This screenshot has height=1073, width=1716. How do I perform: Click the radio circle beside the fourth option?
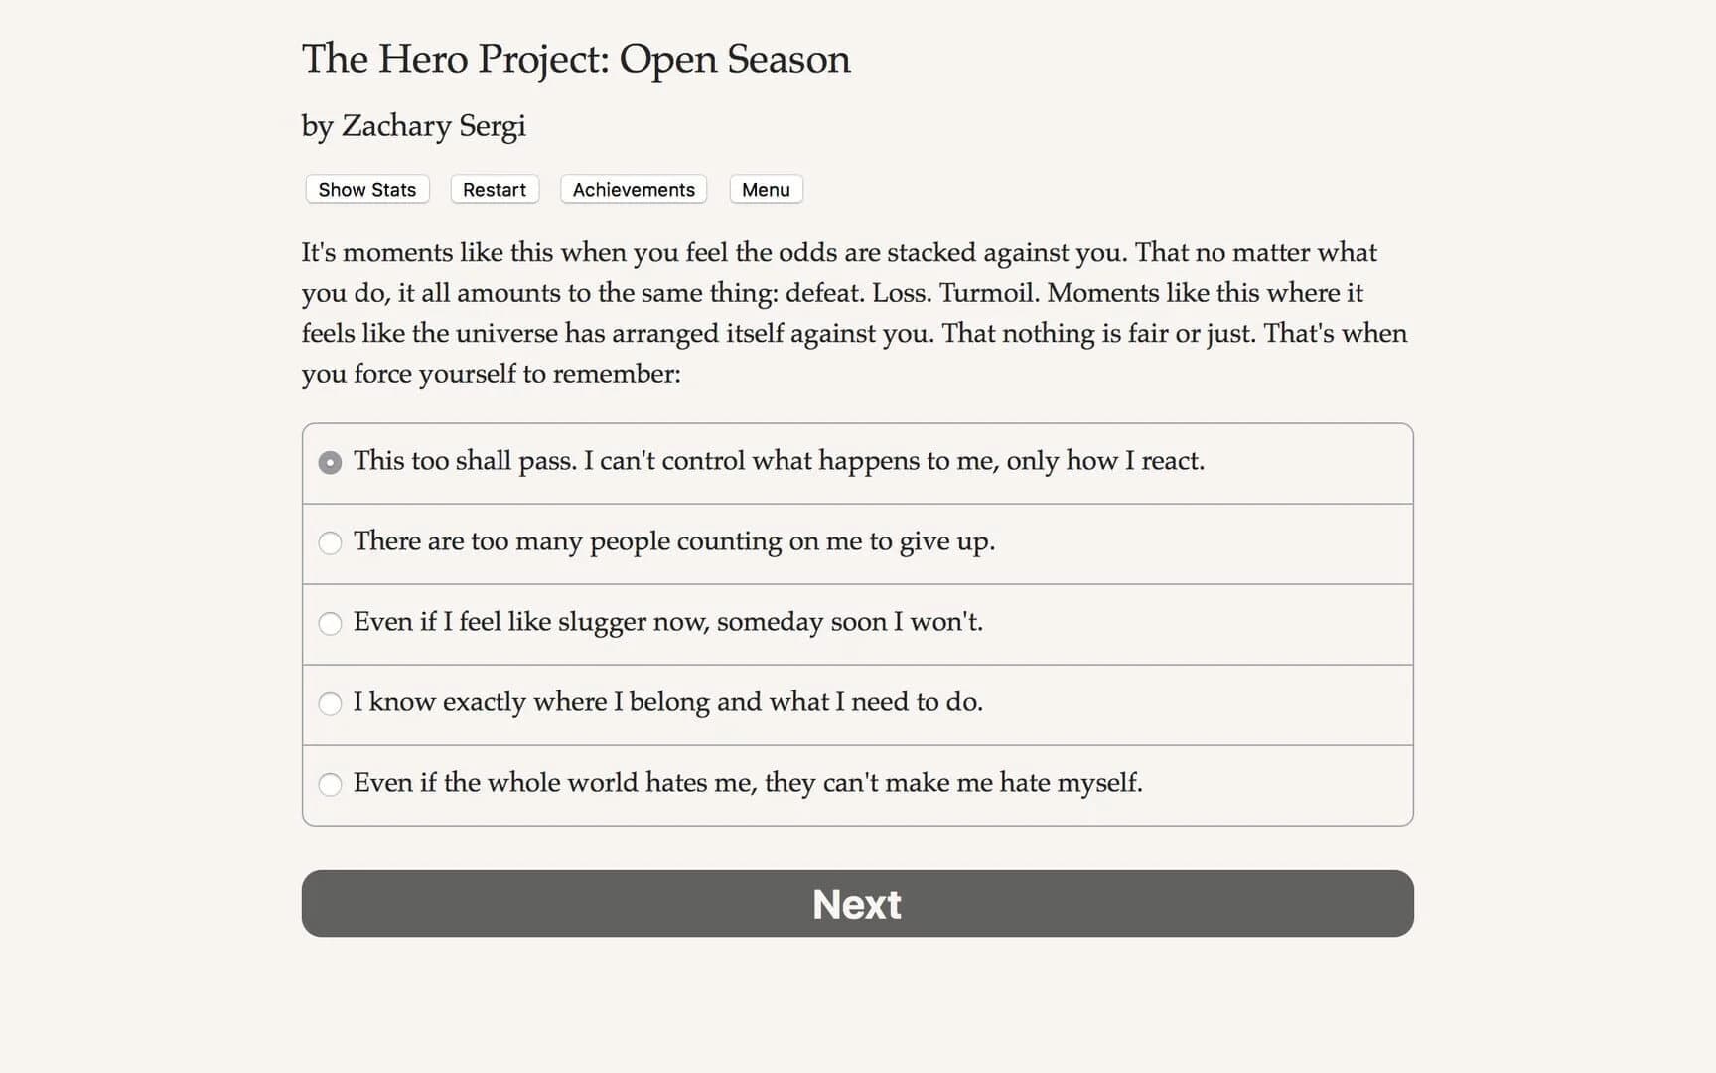(330, 703)
